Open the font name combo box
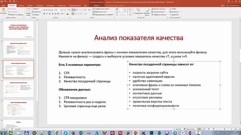 49,10
